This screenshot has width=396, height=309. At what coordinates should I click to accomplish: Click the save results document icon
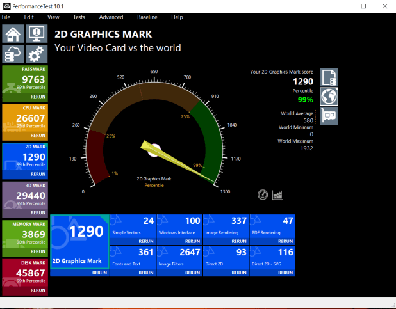pos(329,77)
